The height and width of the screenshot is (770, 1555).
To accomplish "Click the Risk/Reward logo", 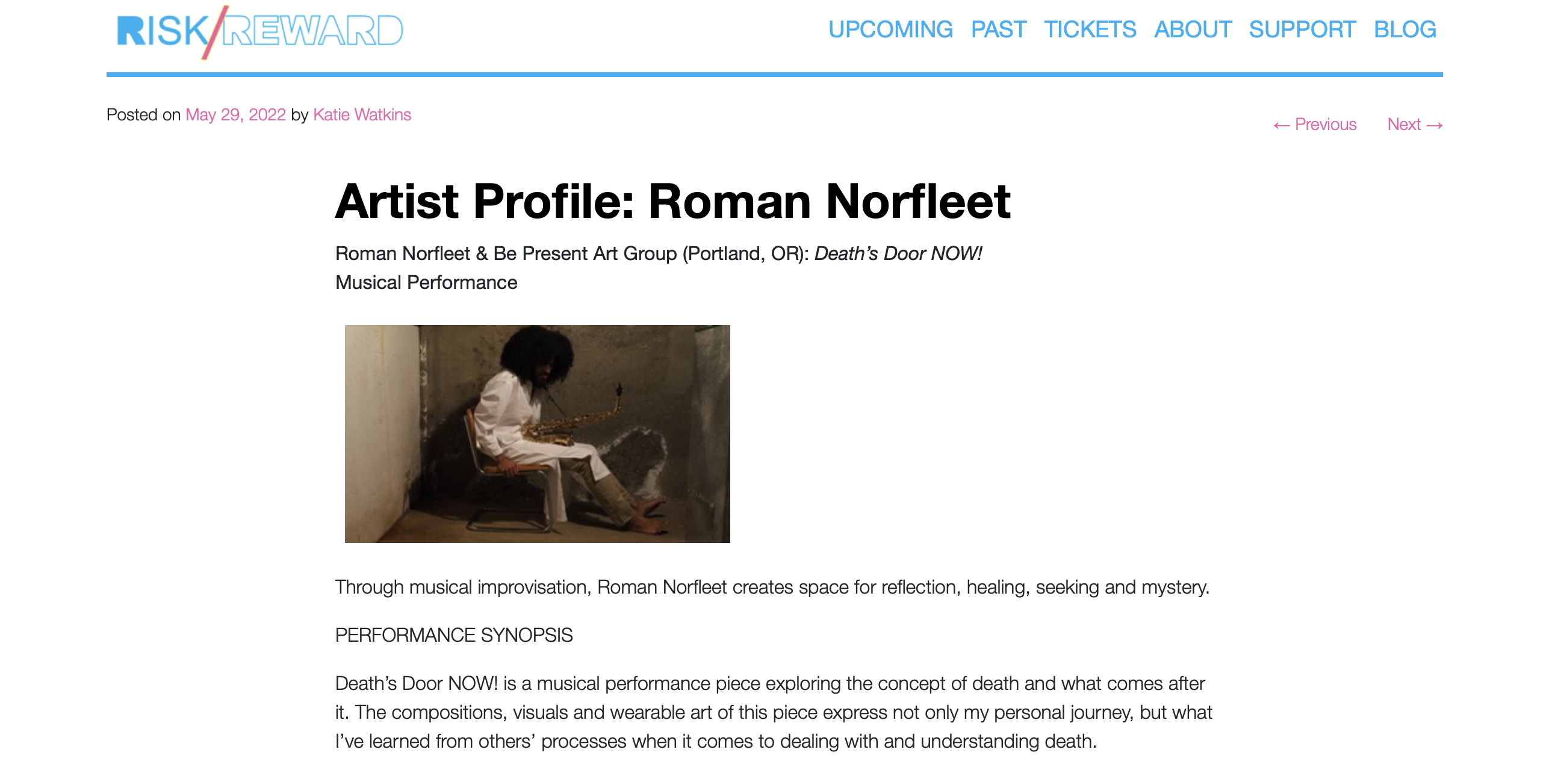I will (259, 31).
